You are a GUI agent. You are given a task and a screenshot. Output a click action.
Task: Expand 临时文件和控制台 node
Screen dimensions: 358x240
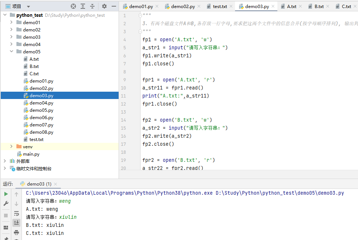(5, 168)
